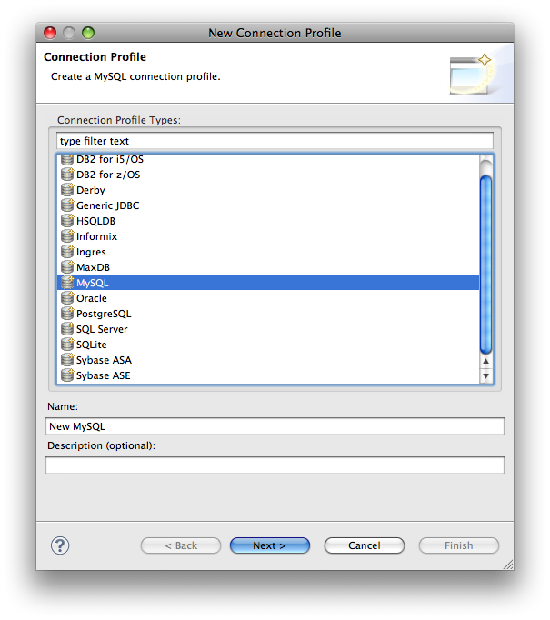The image size is (550, 620).
Task: Click the Sybase ASA database icon
Action: click(x=67, y=359)
